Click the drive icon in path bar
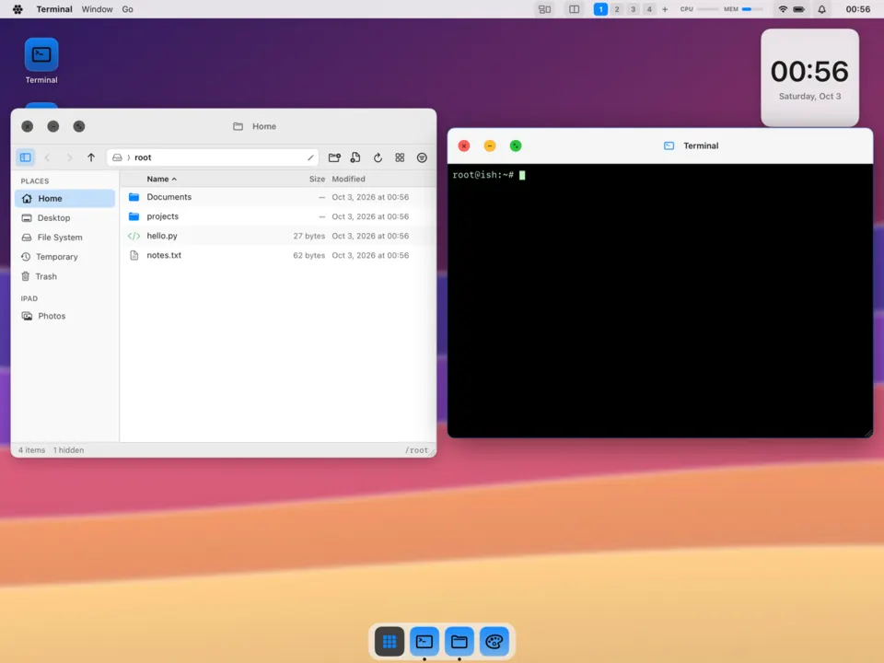The image size is (884, 663). click(117, 157)
